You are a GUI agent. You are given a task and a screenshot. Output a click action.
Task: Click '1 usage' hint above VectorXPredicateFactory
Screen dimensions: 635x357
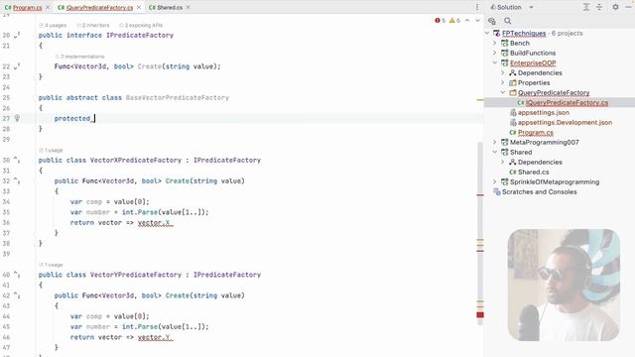51,150
